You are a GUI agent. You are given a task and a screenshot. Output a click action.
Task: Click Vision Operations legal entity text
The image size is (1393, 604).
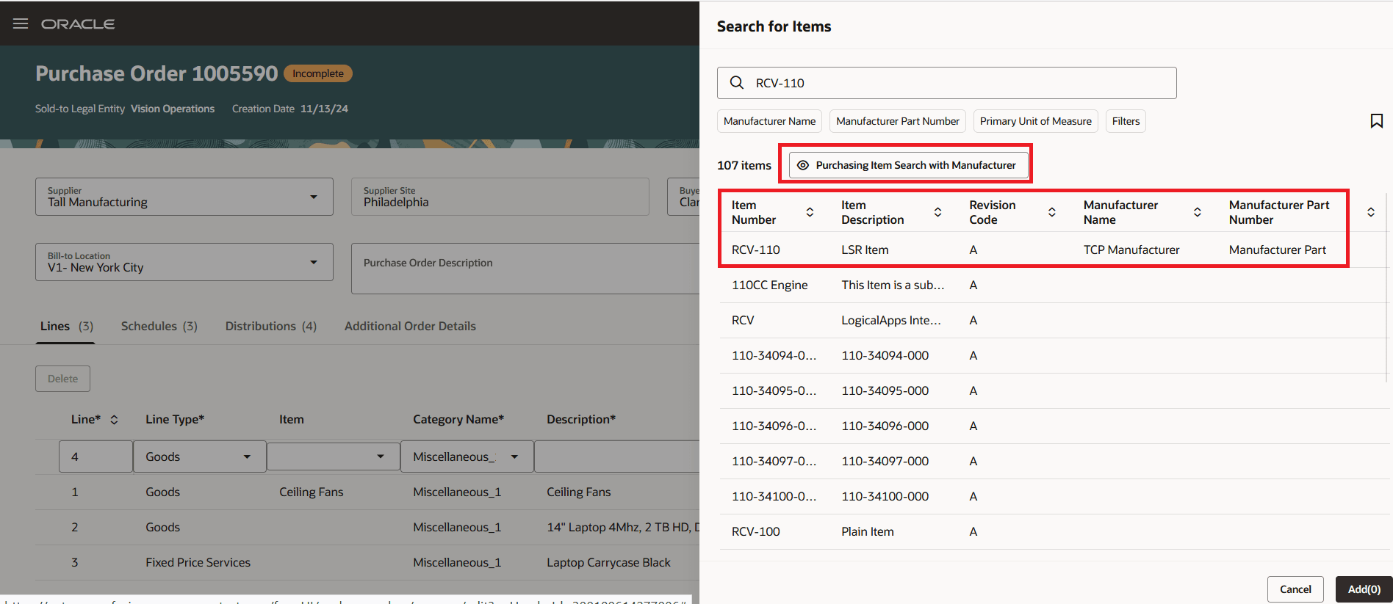pyautogui.click(x=173, y=109)
